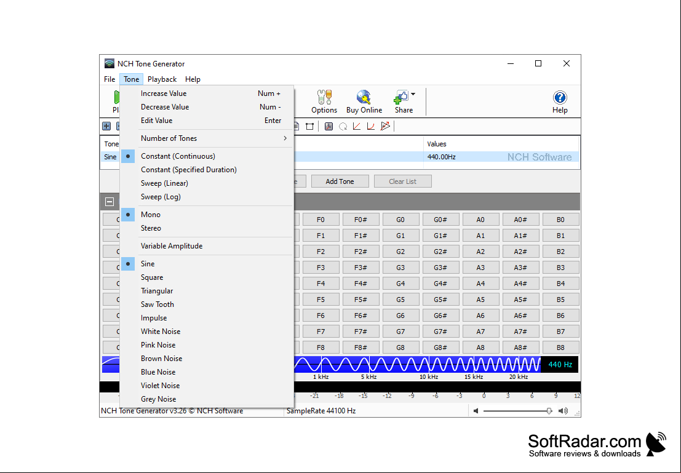This screenshot has width=681, height=473.
Task: Select Constant (Specified Duration) option
Action: tap(207, 169)
